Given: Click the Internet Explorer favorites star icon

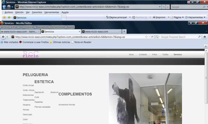Looking at the screenshot, I should [4, 17].
